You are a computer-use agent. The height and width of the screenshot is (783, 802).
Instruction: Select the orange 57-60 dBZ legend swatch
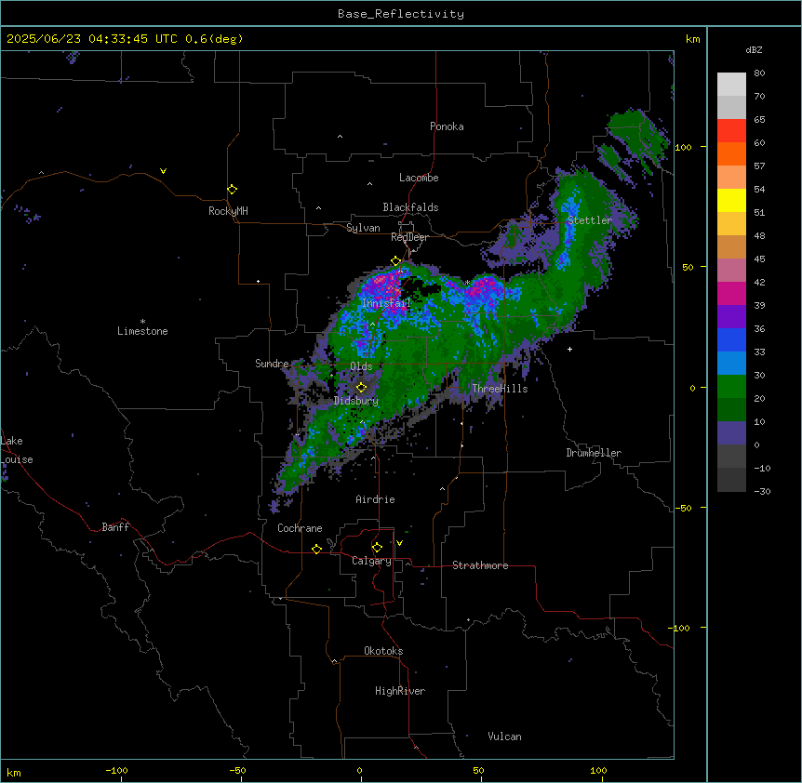coord(731,153)
